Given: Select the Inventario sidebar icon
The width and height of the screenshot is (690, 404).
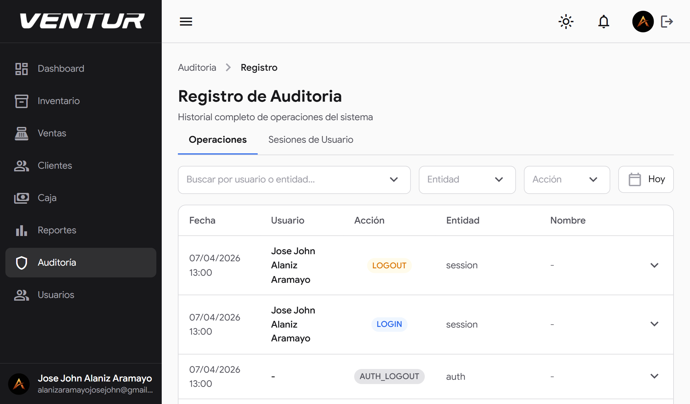Looking at the screenshot, I should [x=21, y=101].
